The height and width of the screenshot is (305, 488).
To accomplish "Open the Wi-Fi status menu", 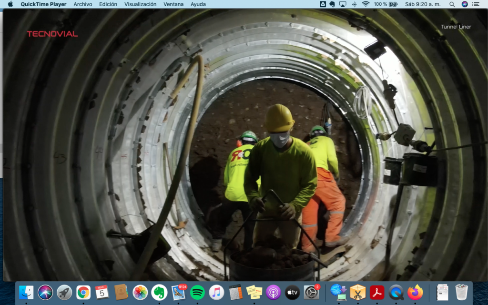I will (366, 4).
